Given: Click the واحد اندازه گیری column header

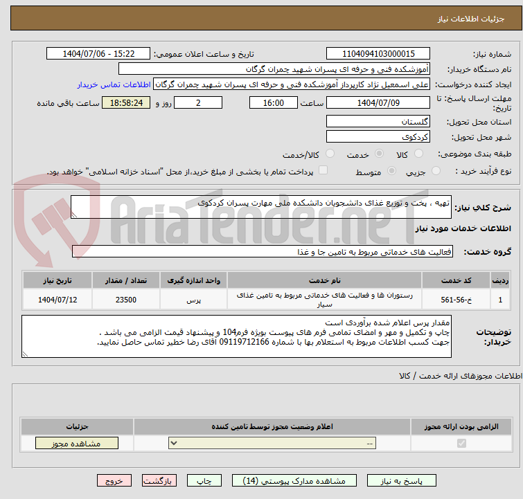Looking at the screenshot, I should [194, 280].
